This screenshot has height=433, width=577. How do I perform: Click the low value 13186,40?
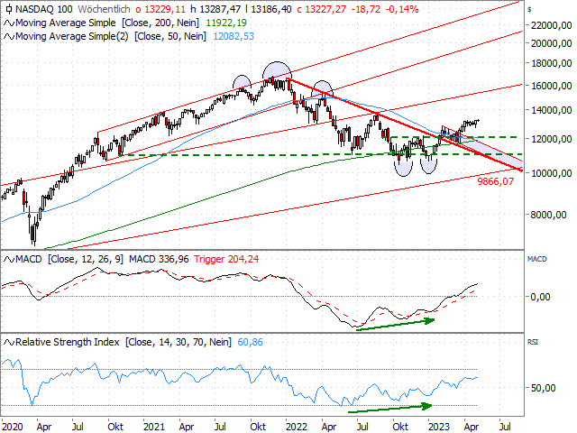(x=270, y=9)
